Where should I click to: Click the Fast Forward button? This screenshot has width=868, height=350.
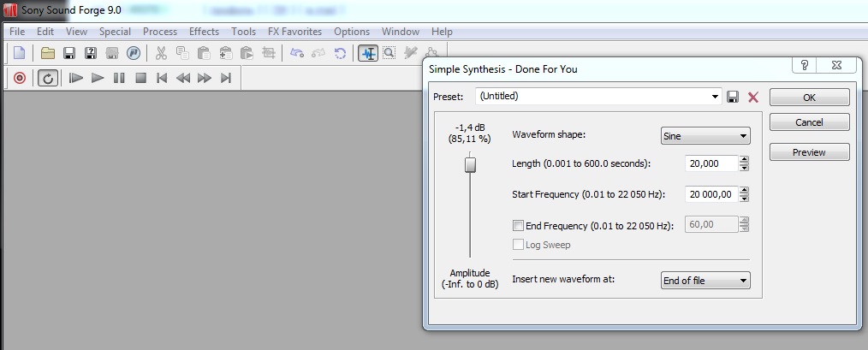205,78
